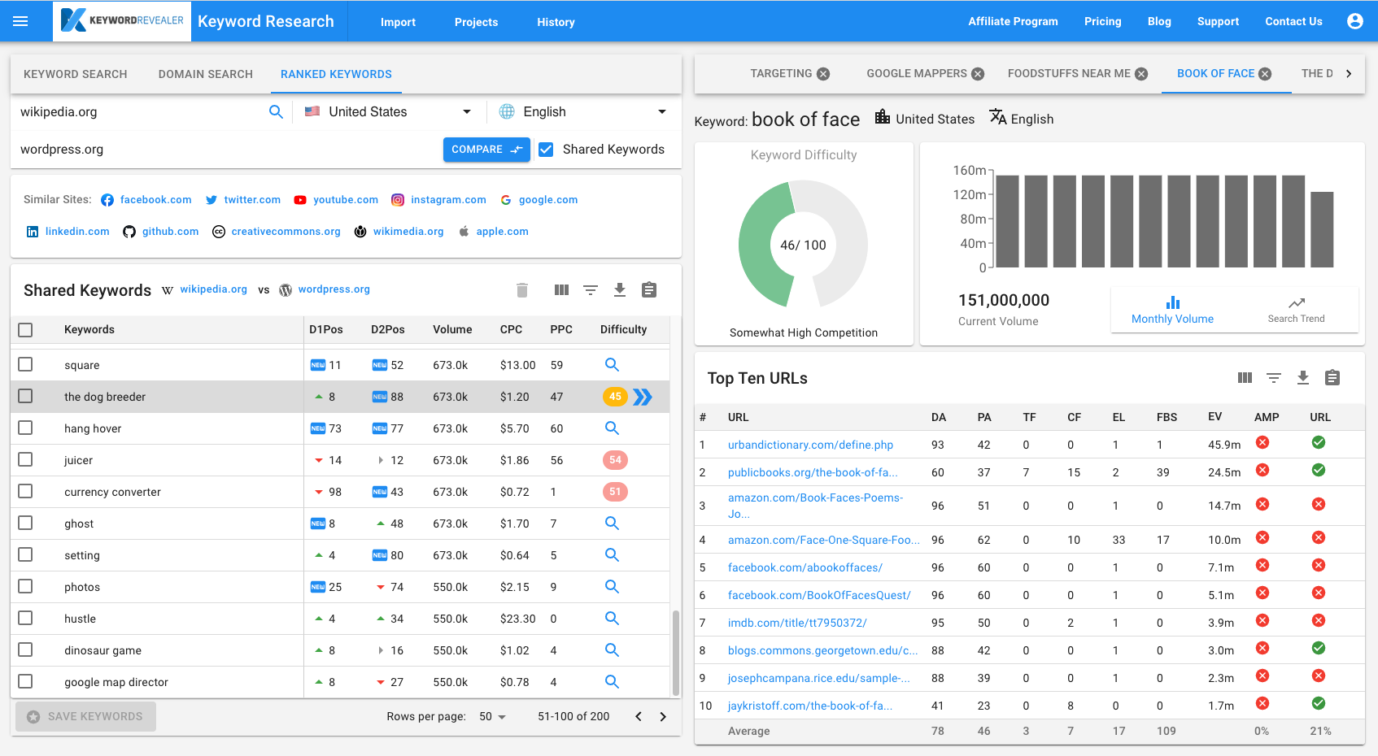Open filter icon in Top Ten URLs

(1273, 378)
